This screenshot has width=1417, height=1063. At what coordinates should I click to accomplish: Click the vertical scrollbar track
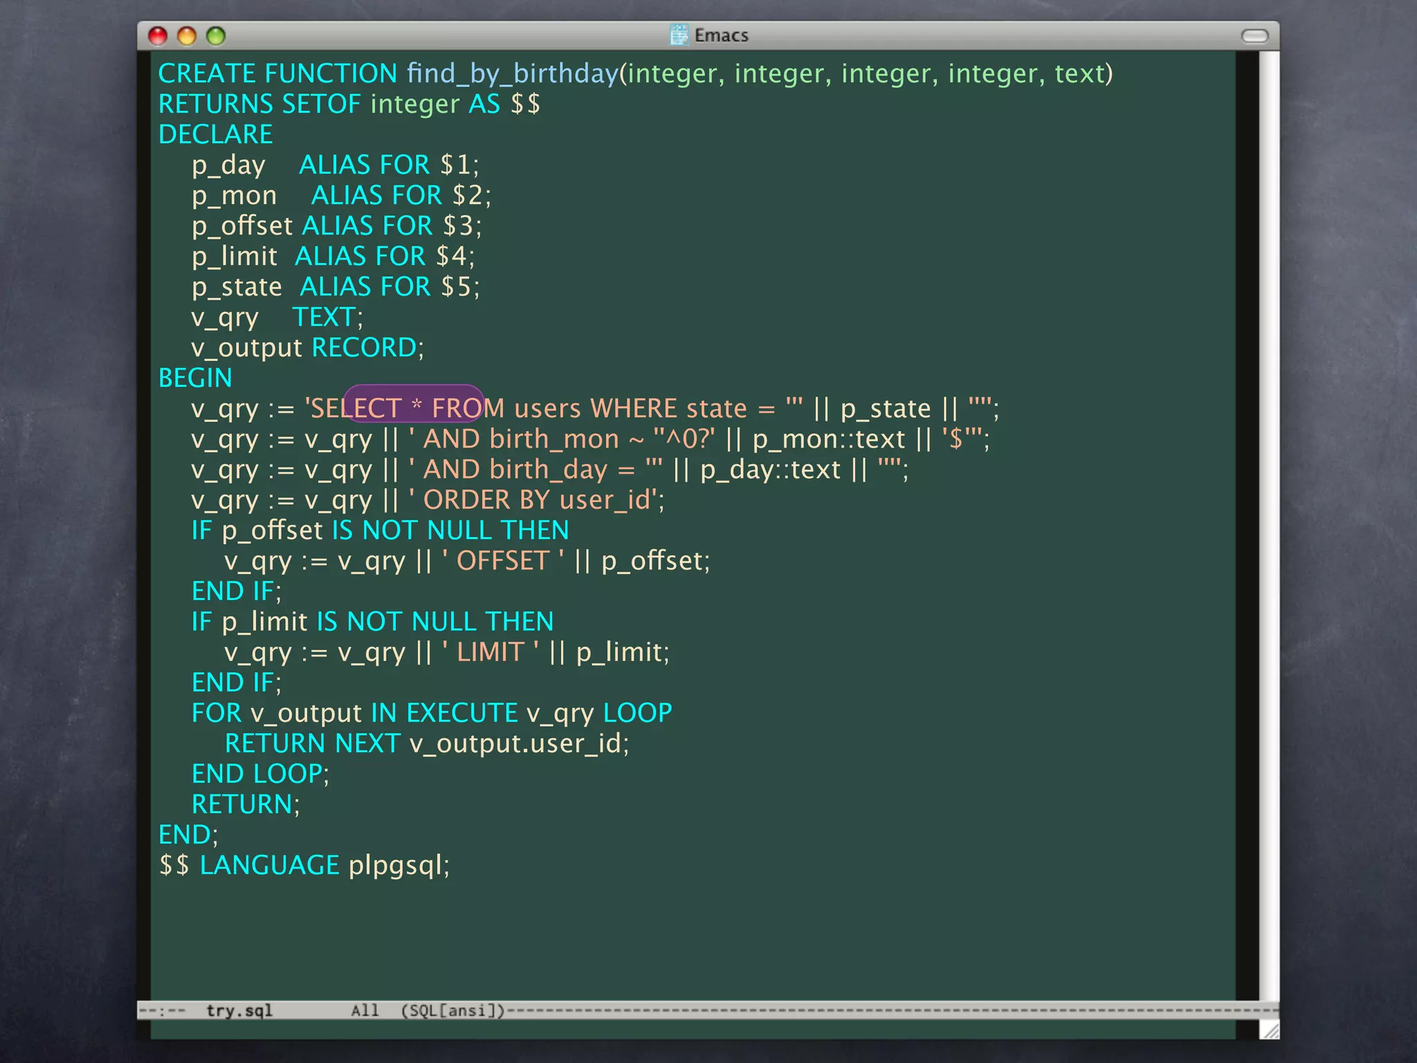1269,526
